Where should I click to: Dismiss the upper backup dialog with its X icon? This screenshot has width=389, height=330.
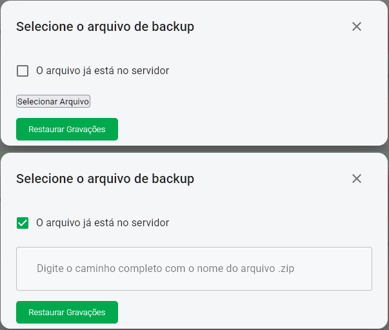coord(357,26)
